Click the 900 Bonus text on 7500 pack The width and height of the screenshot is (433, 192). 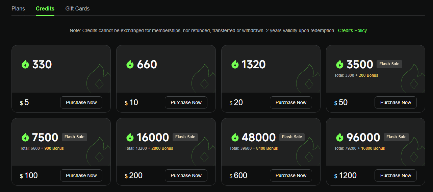(x=54, y=148)
